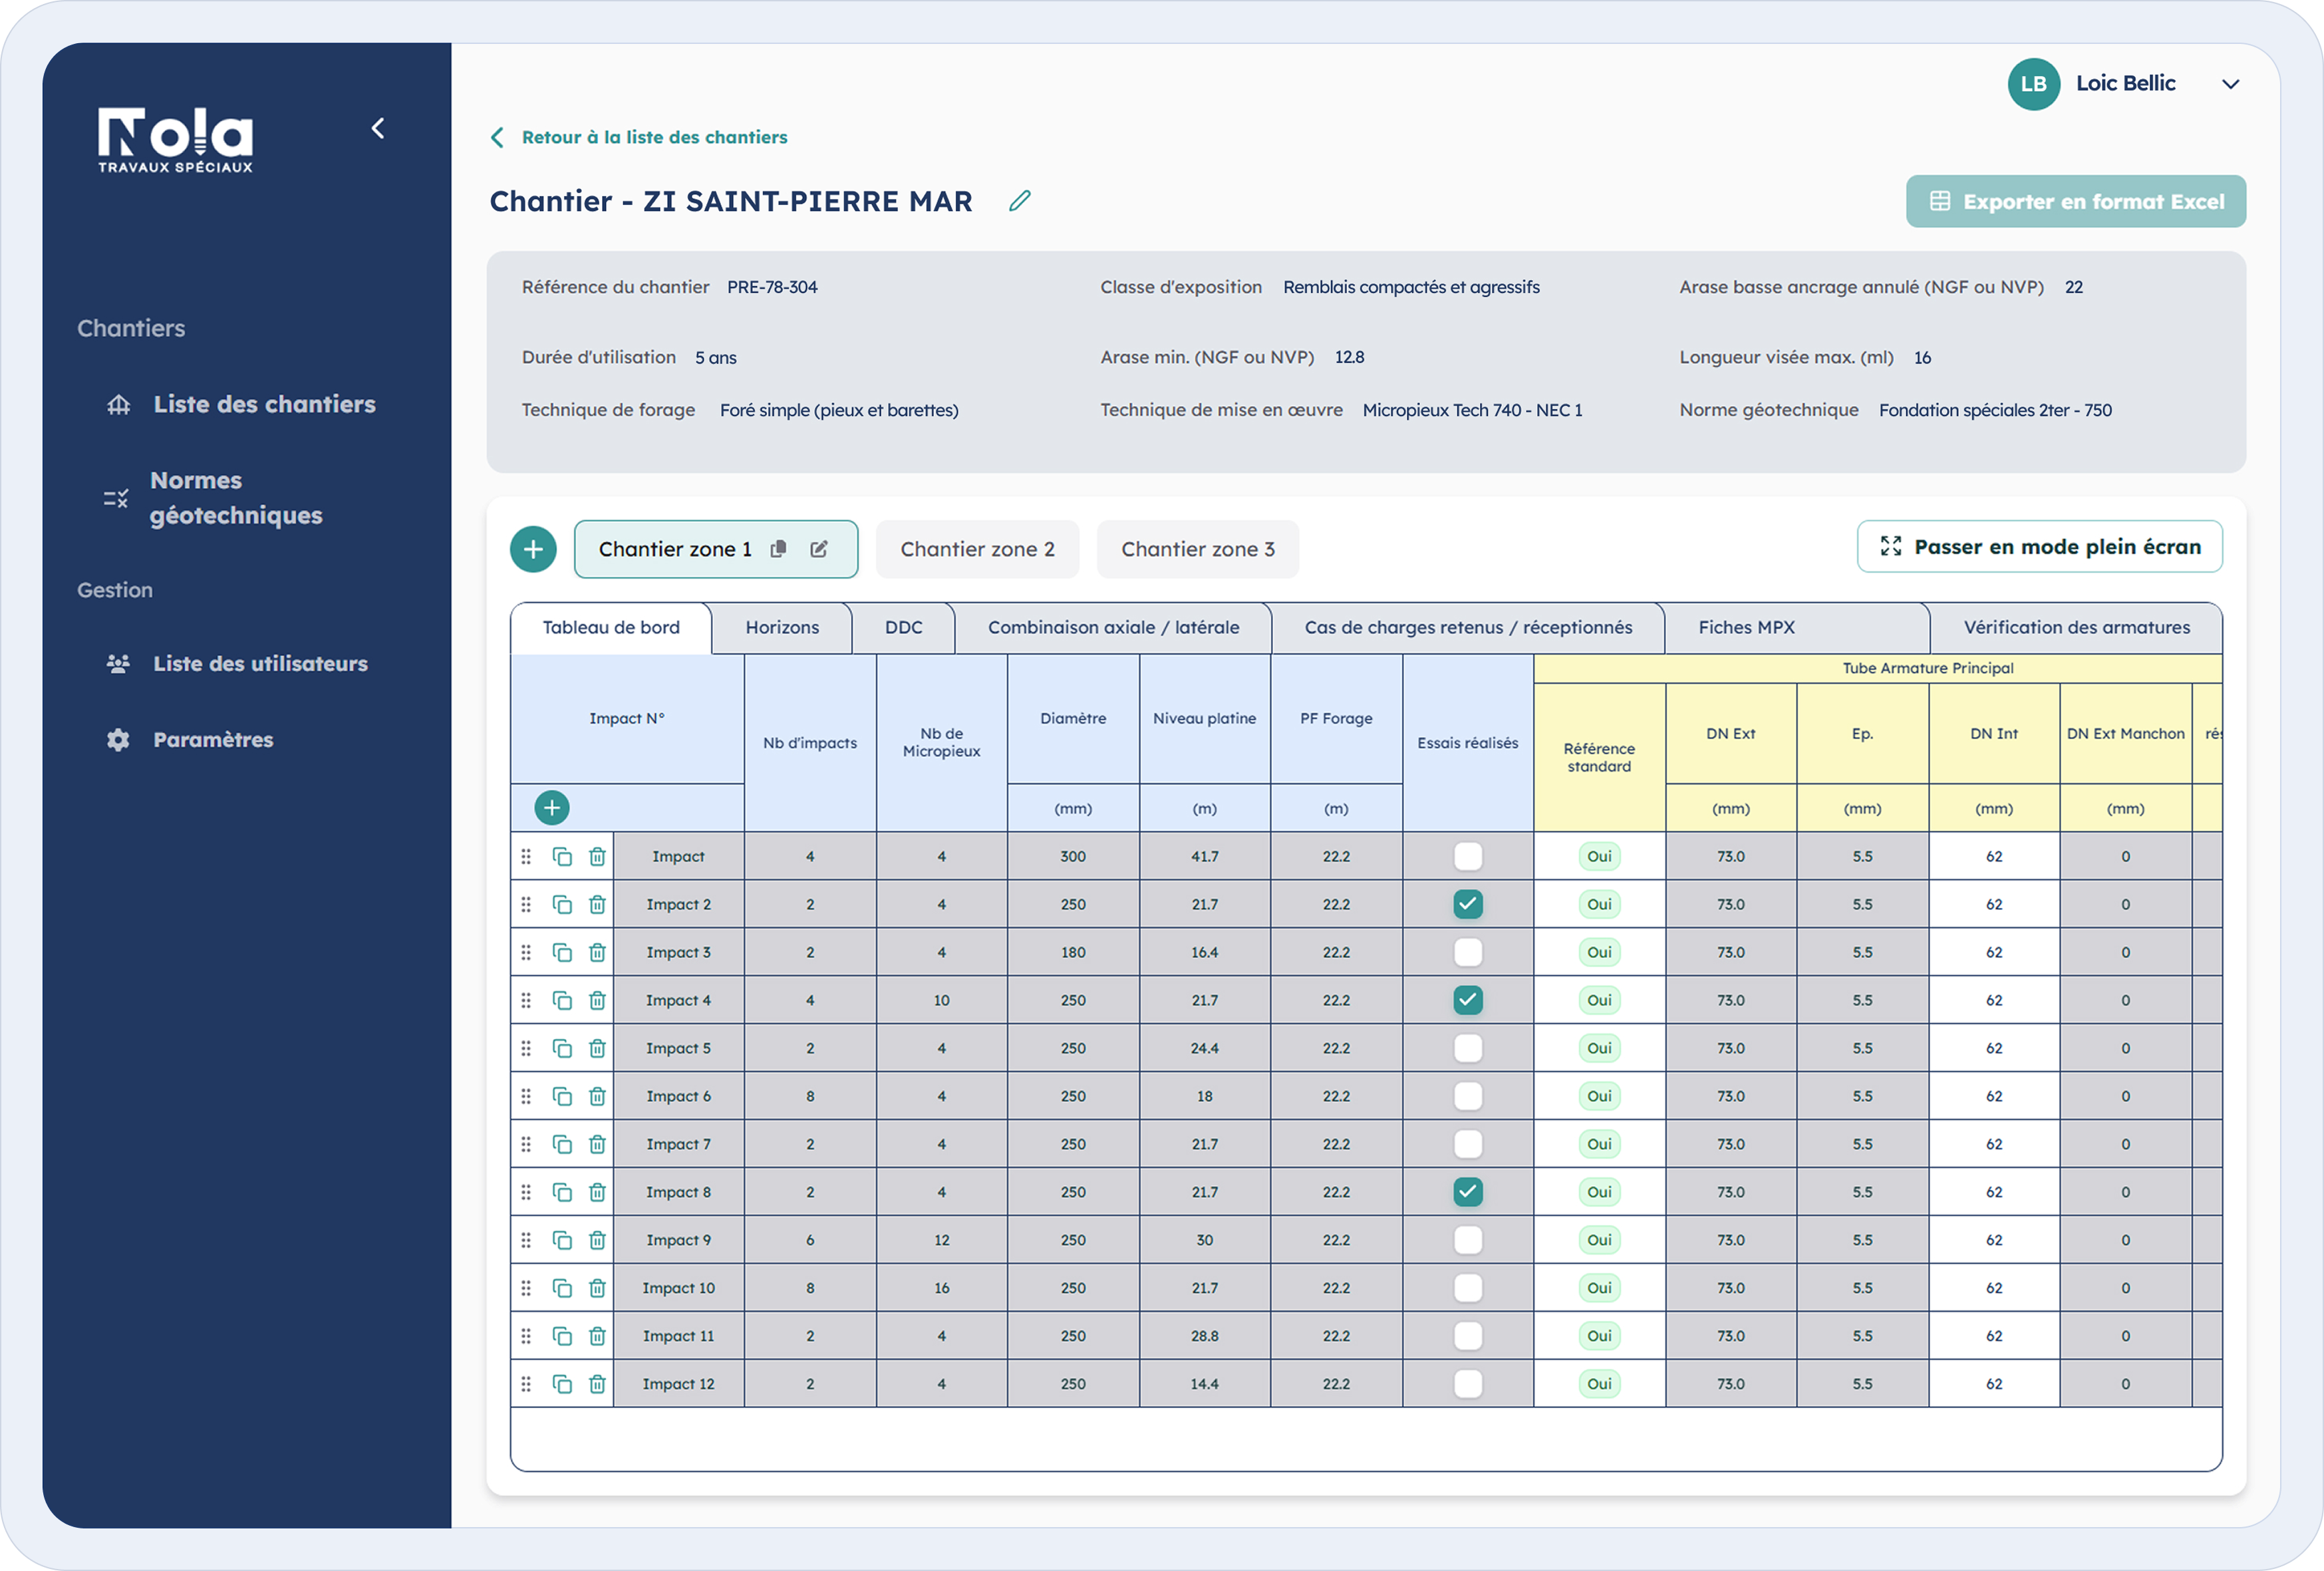The width and height of the screenshot is (2324, 1571).
Task: Open the Fiches MPX tab
Action: (1746, 627)
